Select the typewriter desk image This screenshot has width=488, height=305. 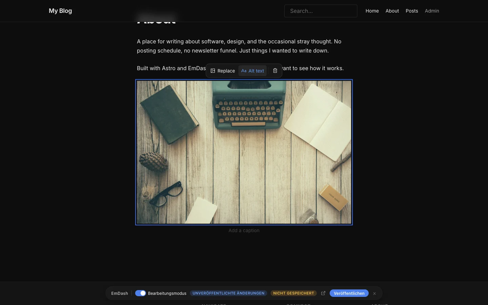click(x=244, y=152)
